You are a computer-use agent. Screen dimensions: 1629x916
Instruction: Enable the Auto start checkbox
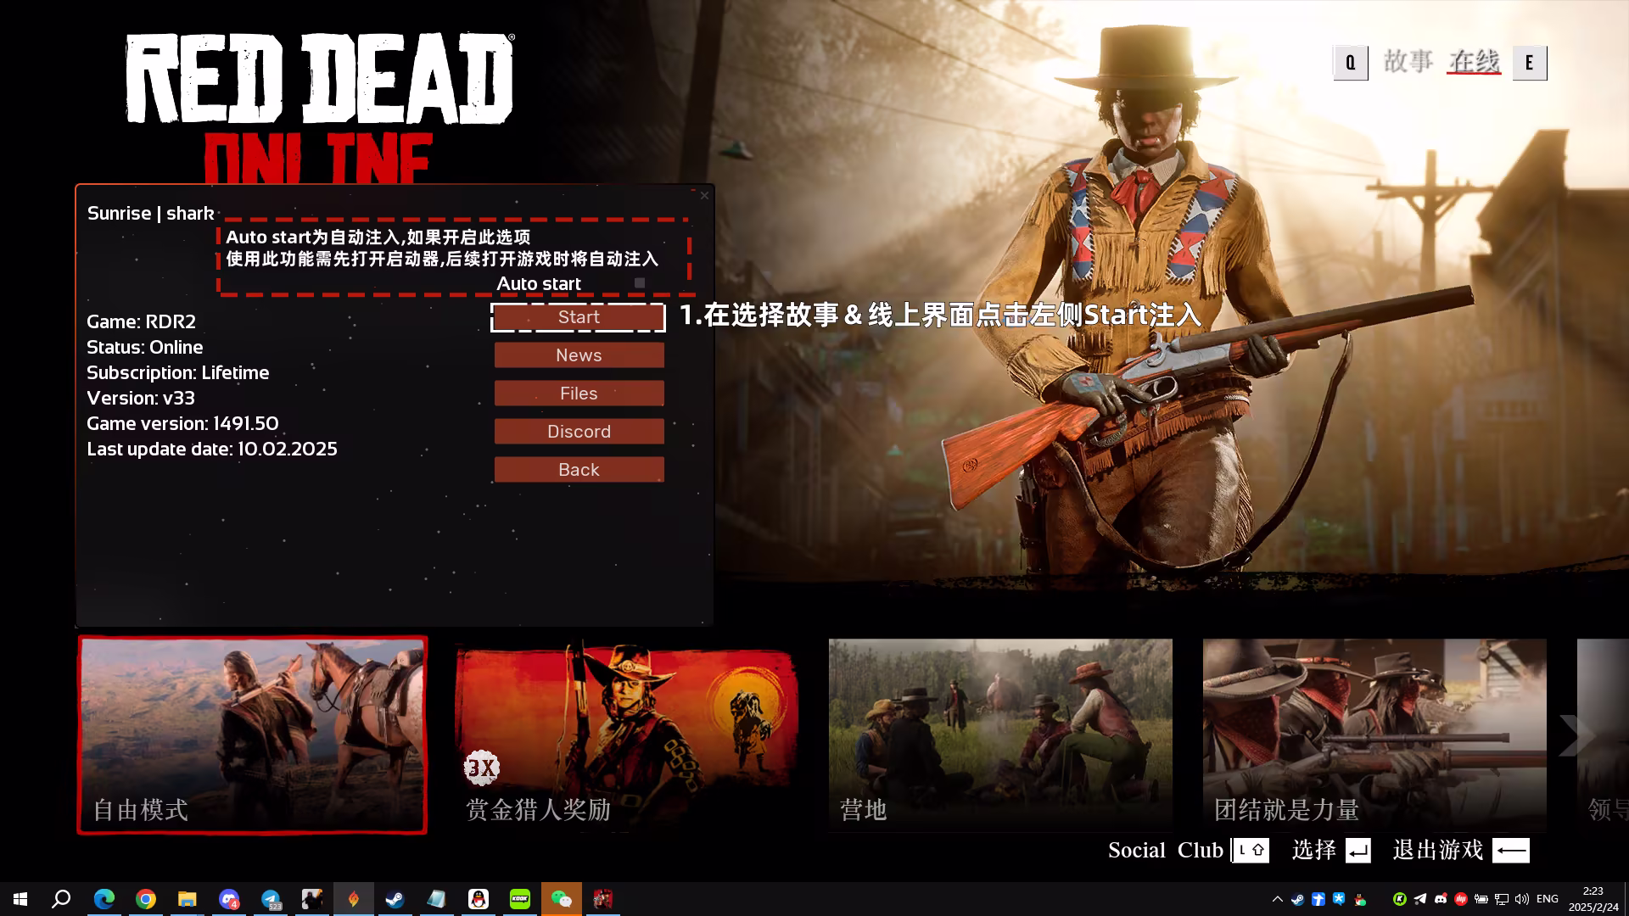point(640,283)
